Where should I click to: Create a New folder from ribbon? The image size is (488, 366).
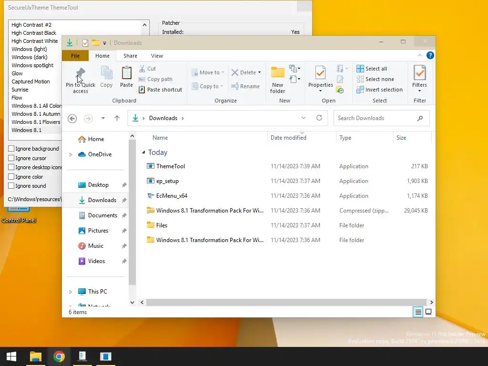pos(278,80)
